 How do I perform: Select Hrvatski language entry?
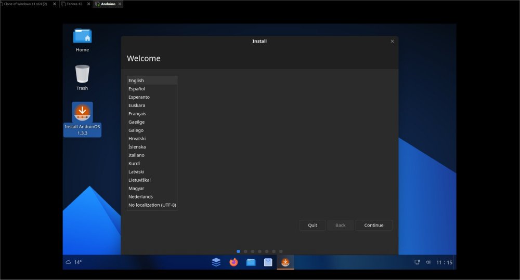[152, 139]
